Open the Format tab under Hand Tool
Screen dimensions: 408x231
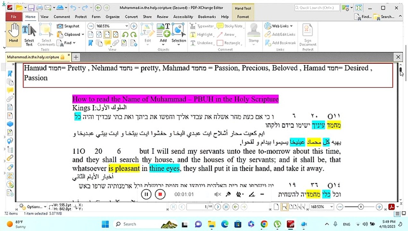pyautogui.click(x=243, y=17)
